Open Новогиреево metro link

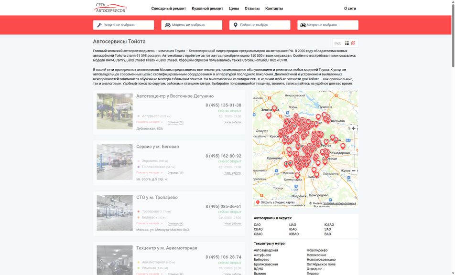(x=317, y=250)
